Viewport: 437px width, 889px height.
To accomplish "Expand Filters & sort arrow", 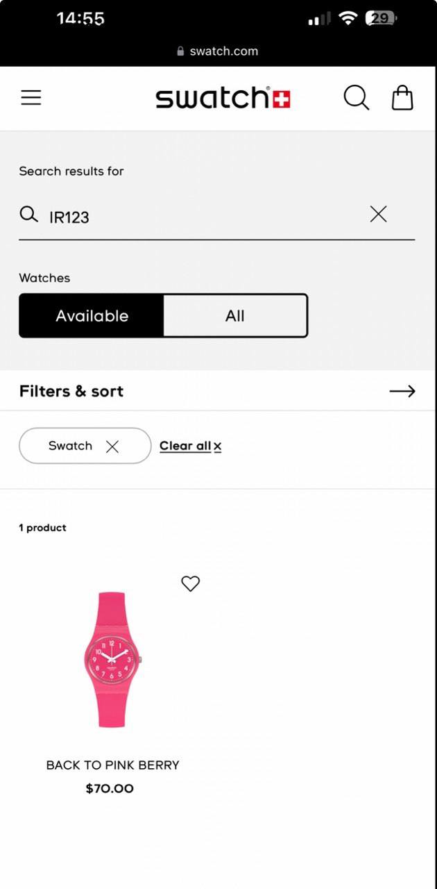I will 402,392.
